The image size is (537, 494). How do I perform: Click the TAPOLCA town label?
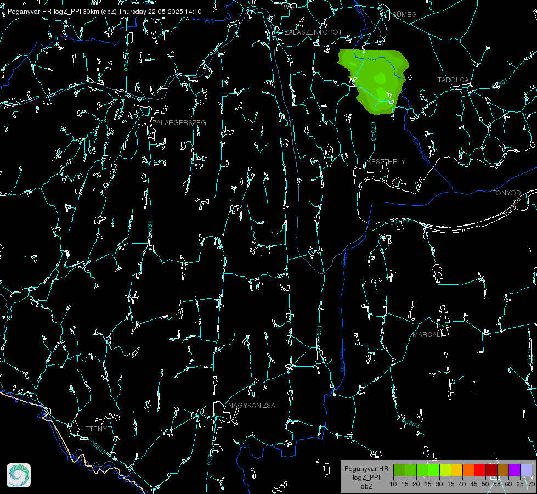(x=453, y=80)
